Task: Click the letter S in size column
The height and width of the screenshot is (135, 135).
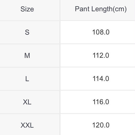Action: click(x=27, y=32)
